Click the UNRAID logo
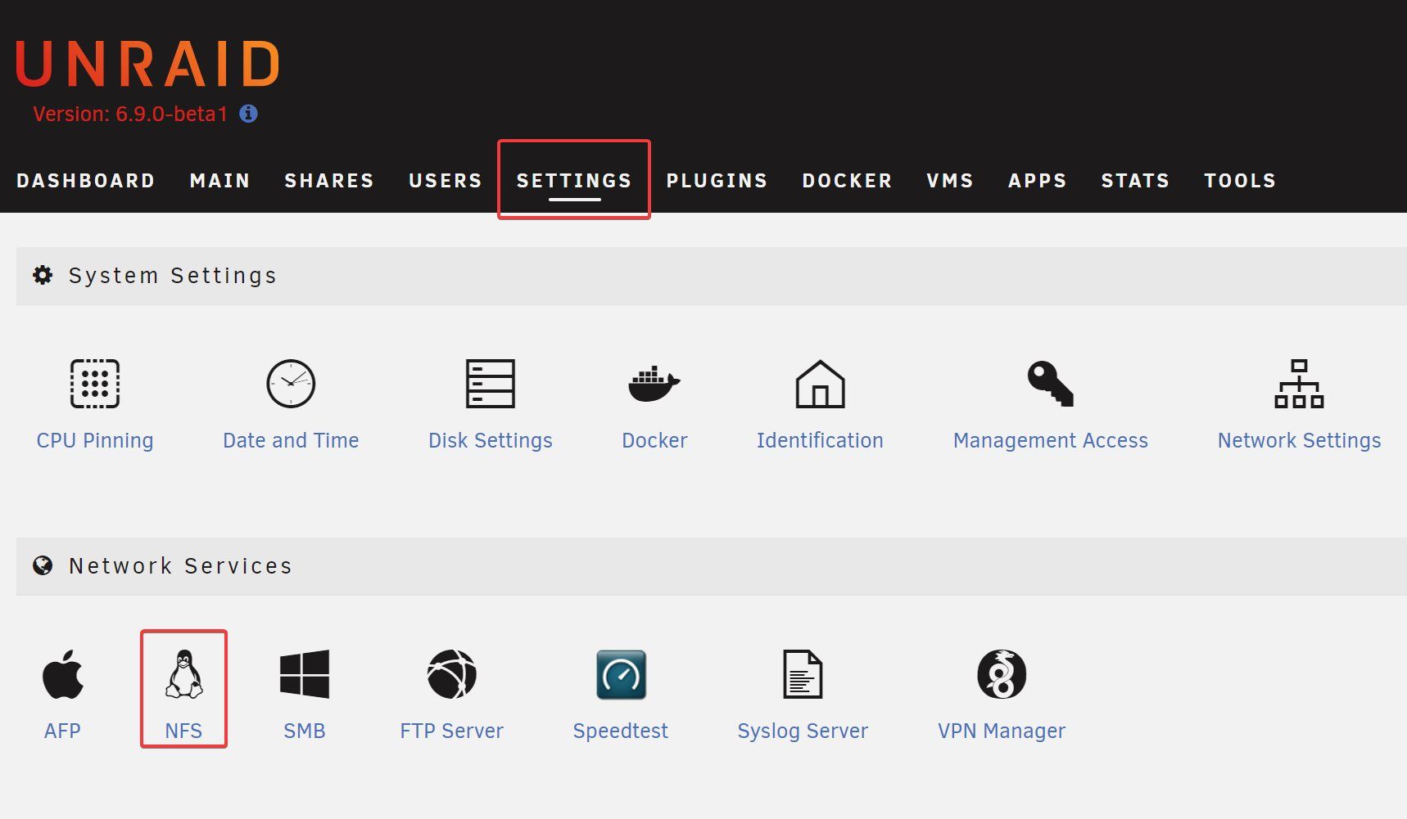The height and width of the screenshot is (819, 1407). [x=147, y=64]
